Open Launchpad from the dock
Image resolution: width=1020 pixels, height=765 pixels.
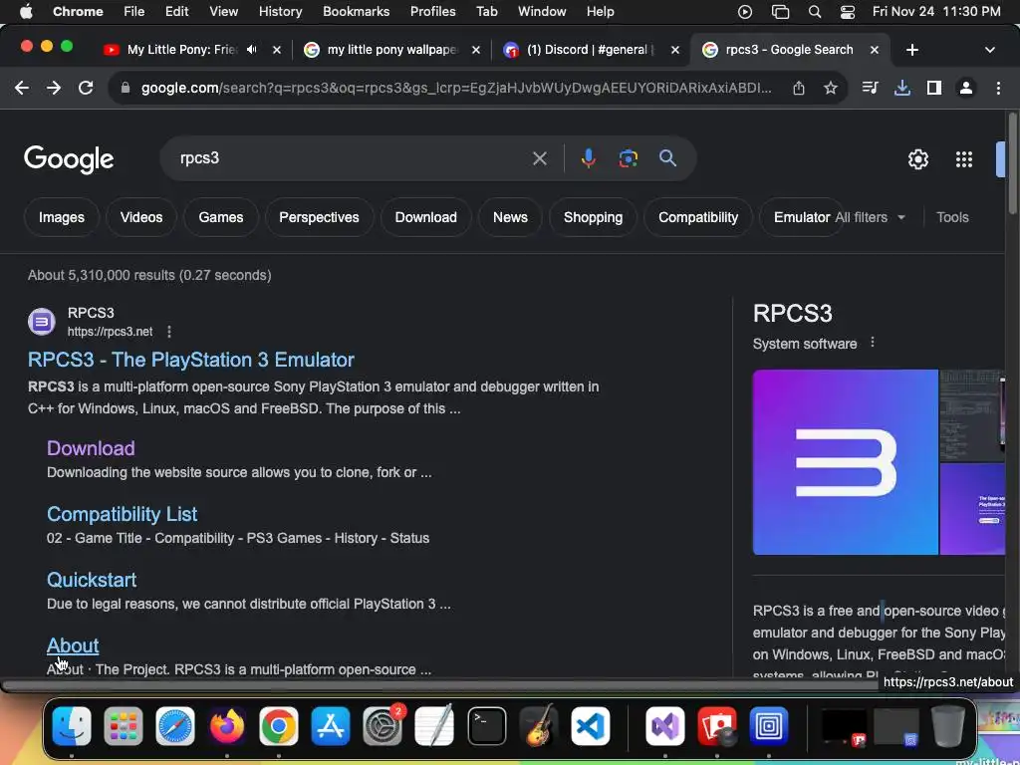tap(123, 725)
